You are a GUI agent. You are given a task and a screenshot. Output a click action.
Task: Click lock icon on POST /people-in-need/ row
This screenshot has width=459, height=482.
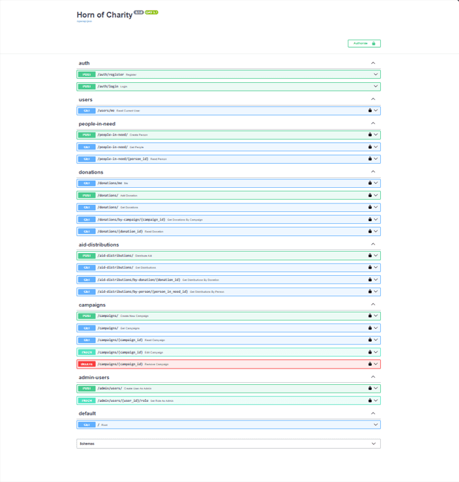pyautogui.click(x=370, y=134)
